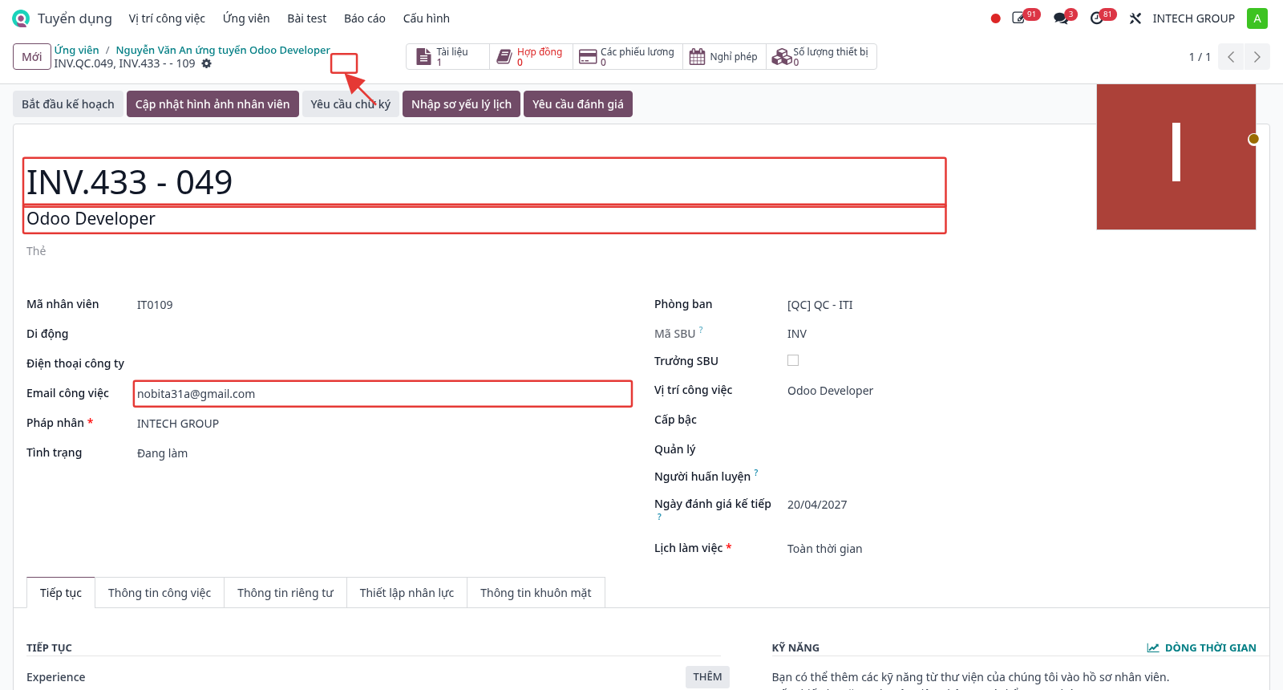Open Tình trạng status field

(384, 453)
